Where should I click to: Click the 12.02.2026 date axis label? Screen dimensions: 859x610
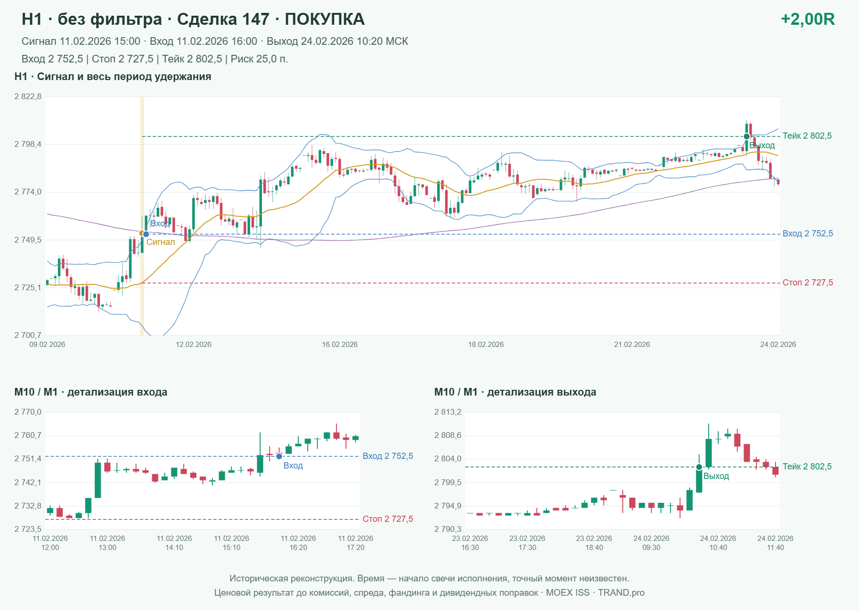click(193, 345)
